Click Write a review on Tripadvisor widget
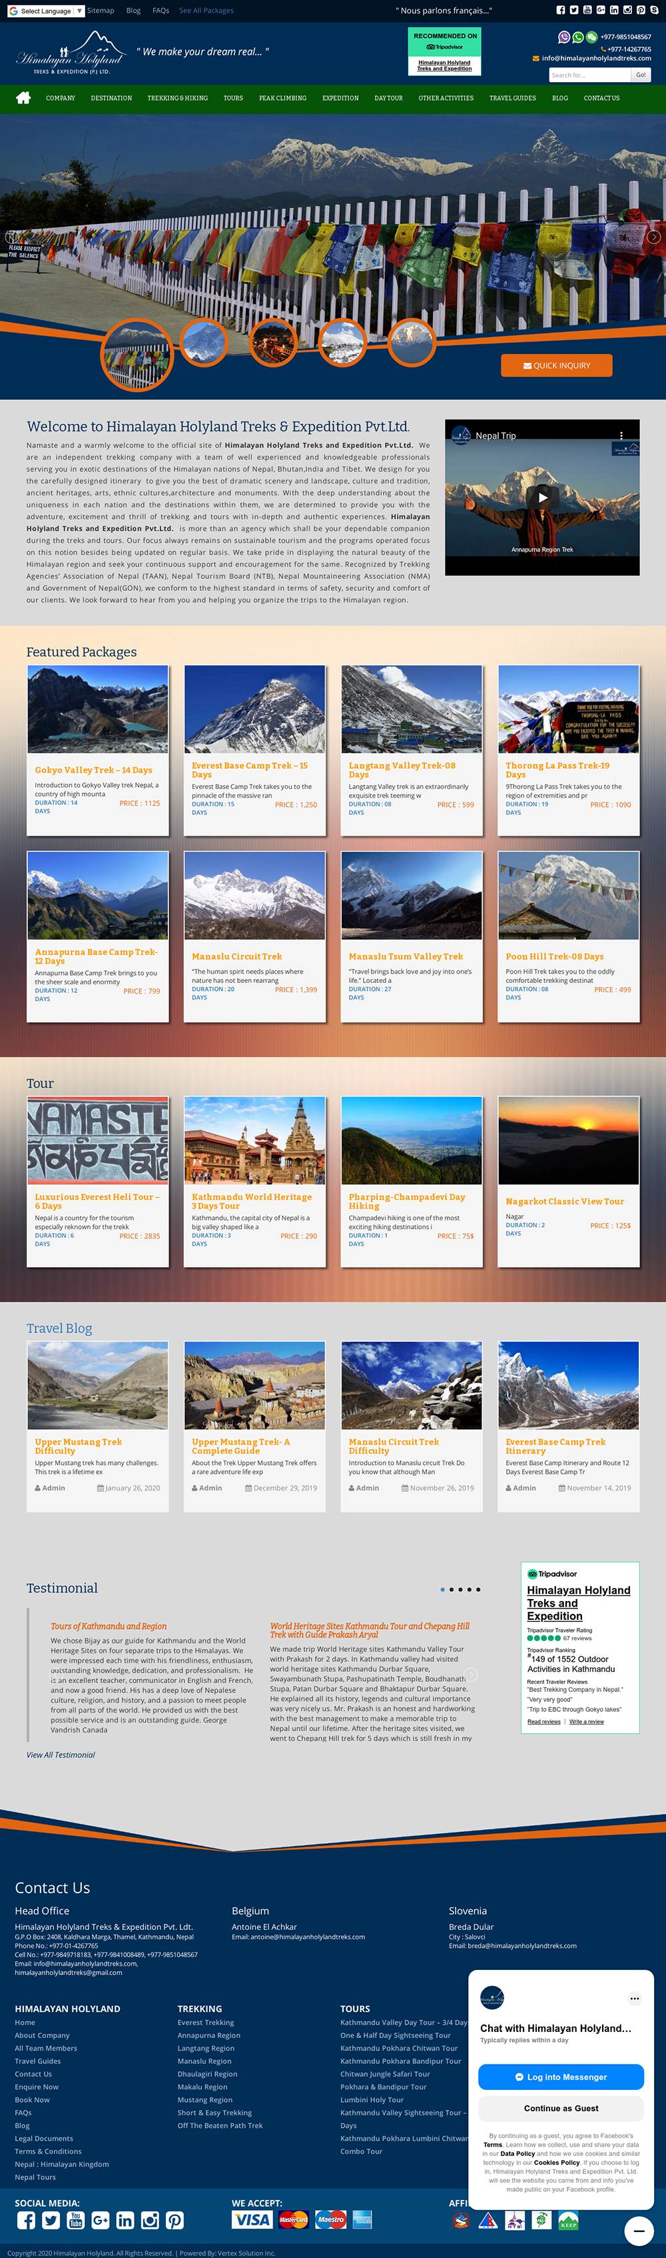Screen dimensions: 666x2258 [x=586, y=1722]
